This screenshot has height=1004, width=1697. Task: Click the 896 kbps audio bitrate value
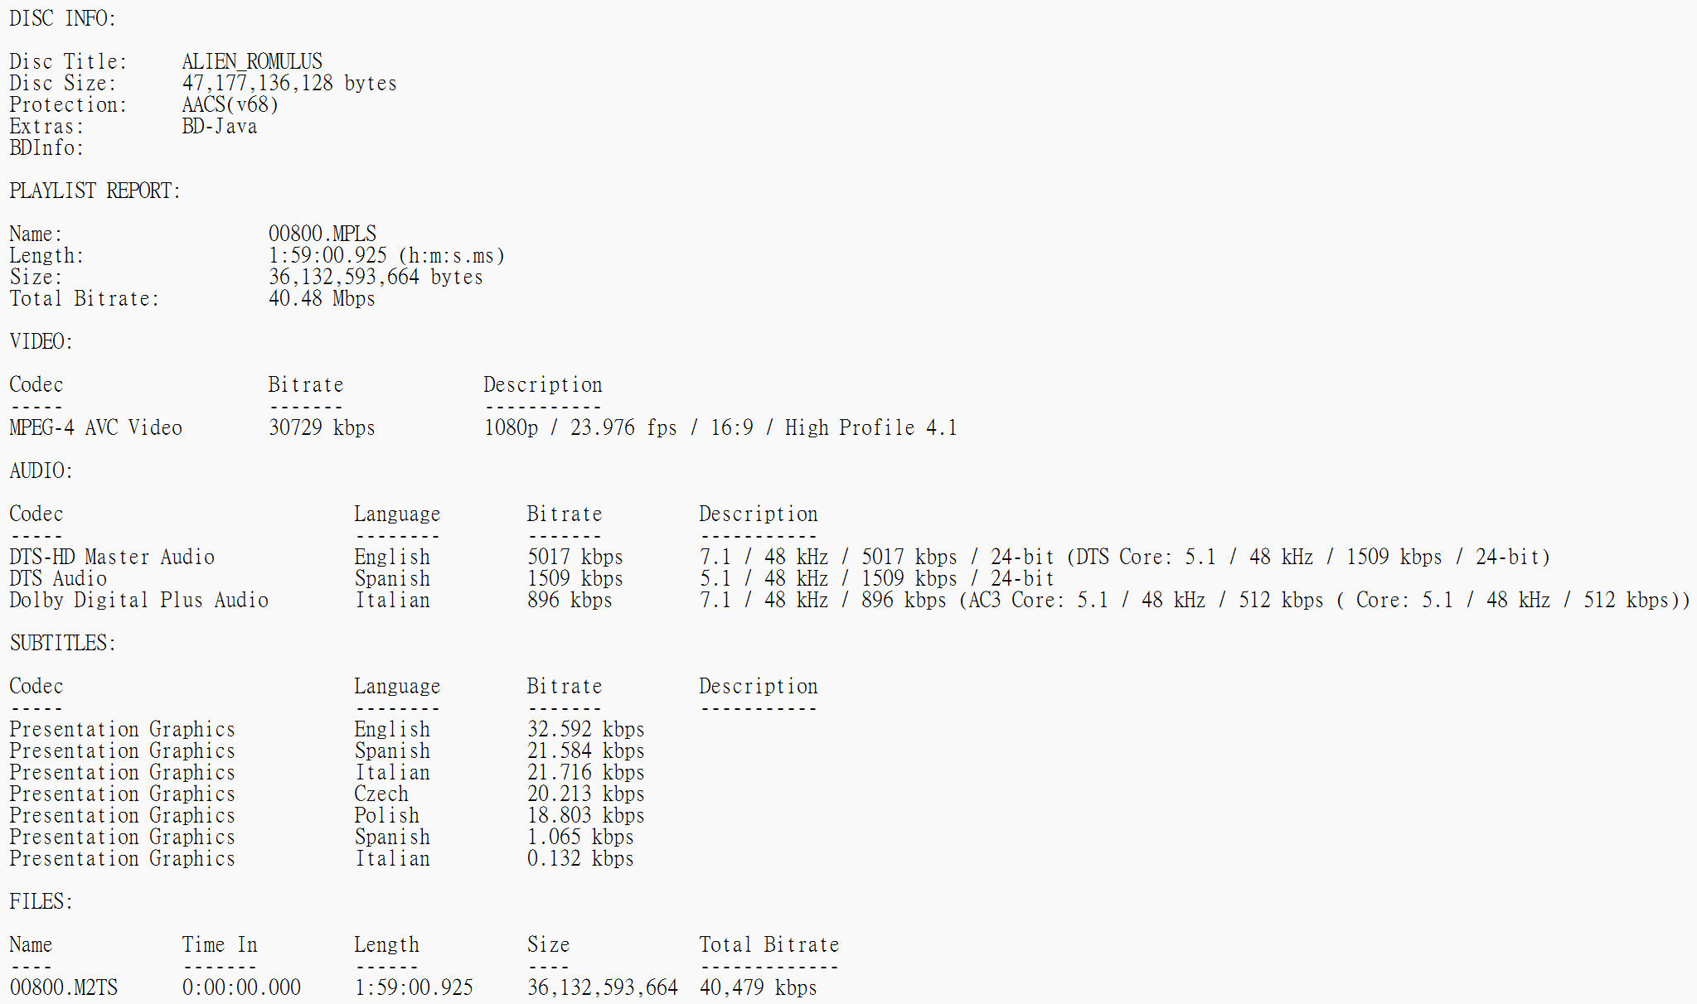(569, 601)
